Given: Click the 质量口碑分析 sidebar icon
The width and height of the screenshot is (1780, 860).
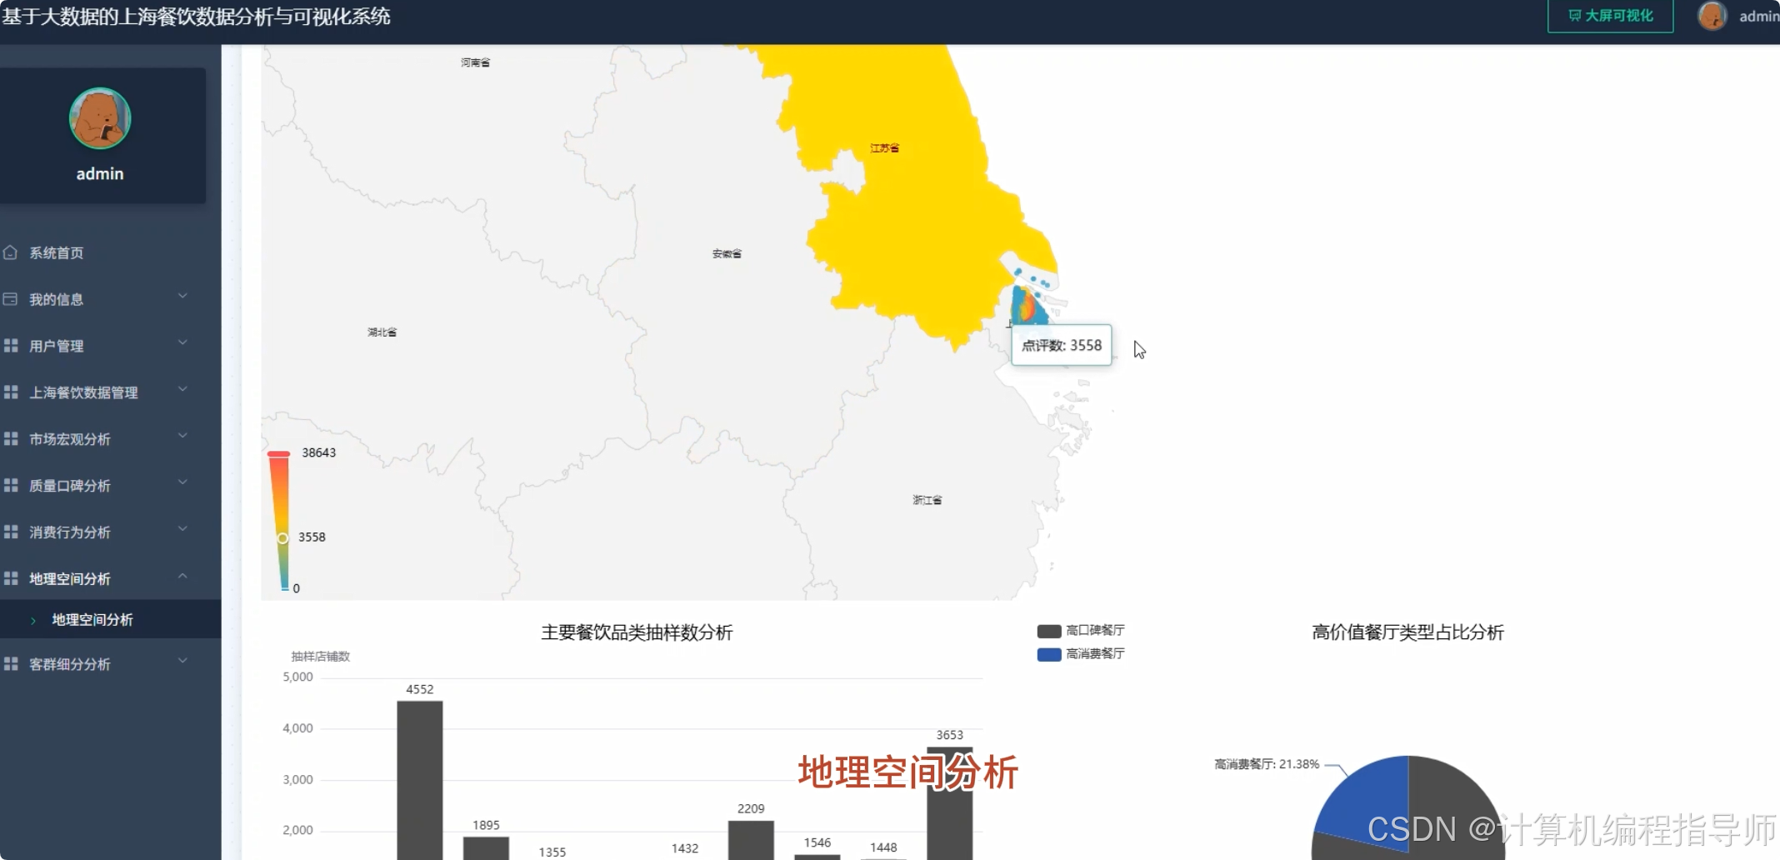Looking at the screenshot, I should (12, 485).
